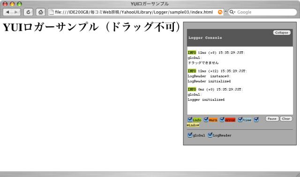This screenshot has height=177, width=300.
Task: Toggle the global source checkbox
Action: coord(190,135)
